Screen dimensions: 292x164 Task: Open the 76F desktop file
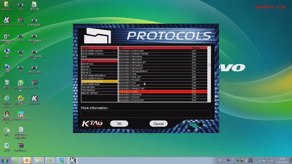pyautogui.click(x=21, y=54)
